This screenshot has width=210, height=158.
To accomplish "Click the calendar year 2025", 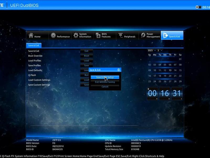I will [150, 50].
